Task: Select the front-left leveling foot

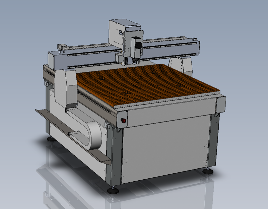Action: 114,190
